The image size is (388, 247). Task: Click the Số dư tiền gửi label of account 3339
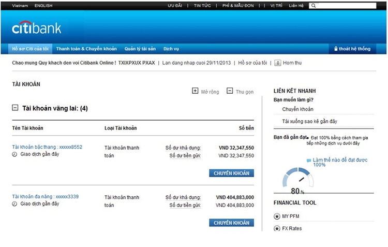tap(185, 206)
